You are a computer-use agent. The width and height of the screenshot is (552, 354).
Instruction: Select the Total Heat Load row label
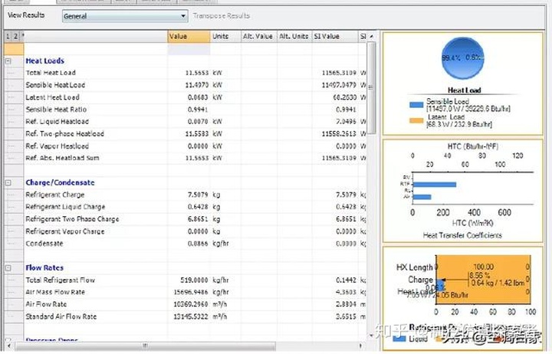click(x=51, y=73)
